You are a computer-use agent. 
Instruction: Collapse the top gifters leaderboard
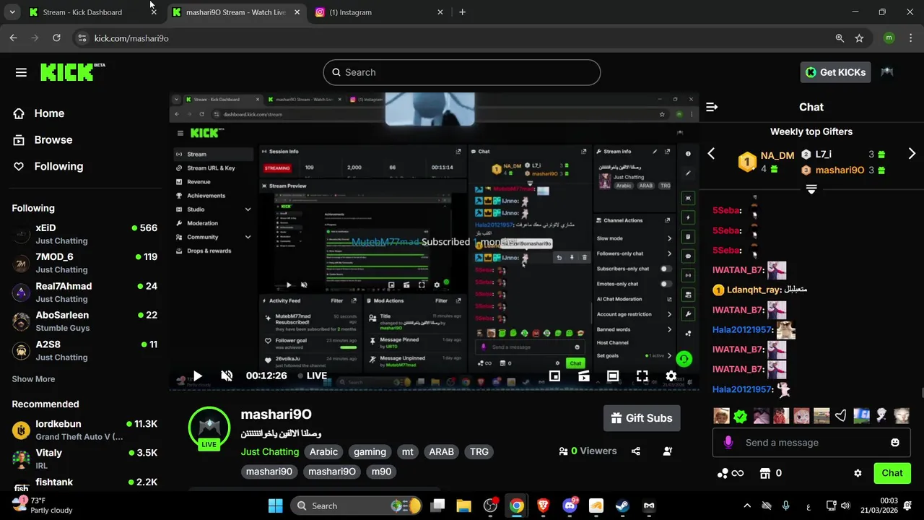click(811, 189)
